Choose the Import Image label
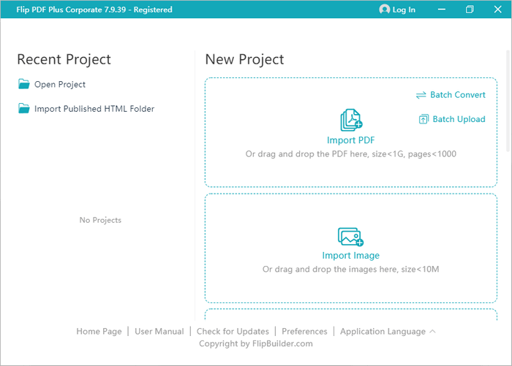Image resolution: width=512 pixels, height=366 pixels. [350, 256]
